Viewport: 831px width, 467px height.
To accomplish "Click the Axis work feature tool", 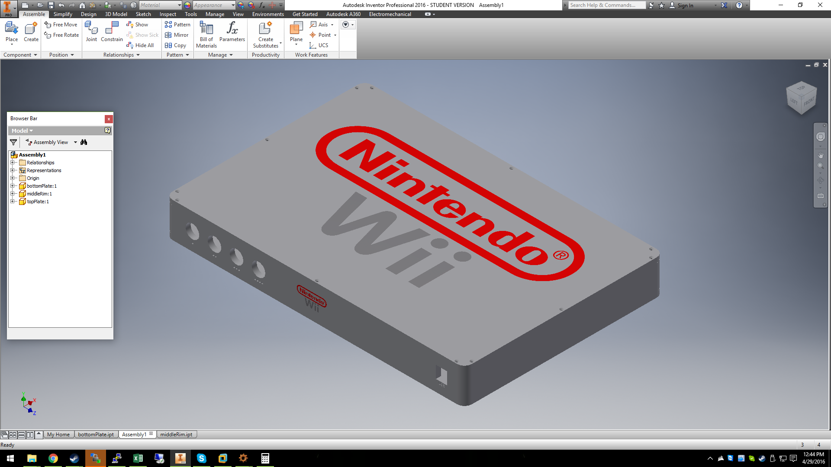I will coord(321,25).
